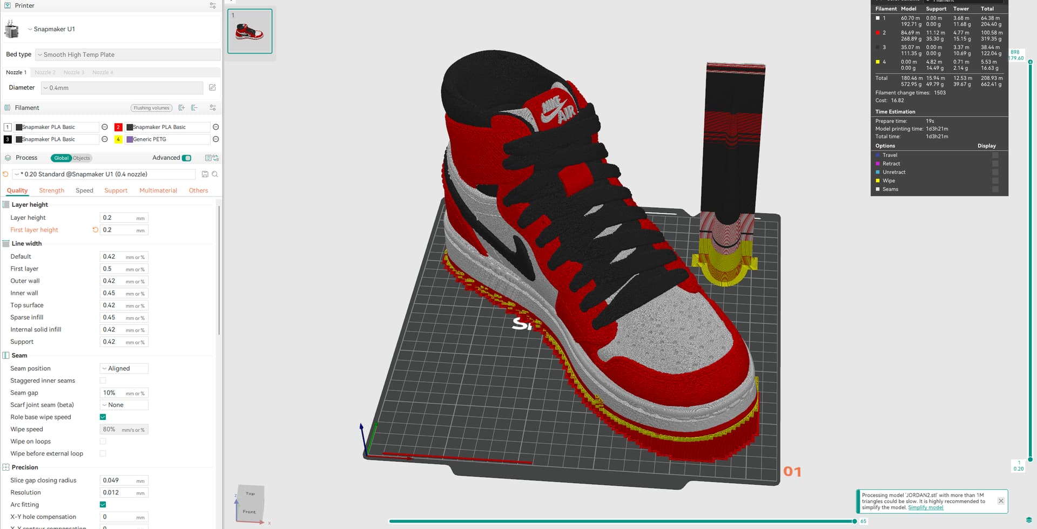This screenshot has width=1037, height=529.
Task: Click filament 2 red color swatch
Action: tap(118, 127)
